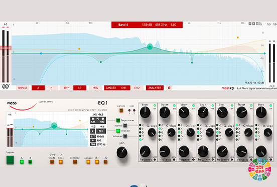Toggle the first band's on LED
Image resolution: width=277 pixels, height=187 pixels.
155,105
